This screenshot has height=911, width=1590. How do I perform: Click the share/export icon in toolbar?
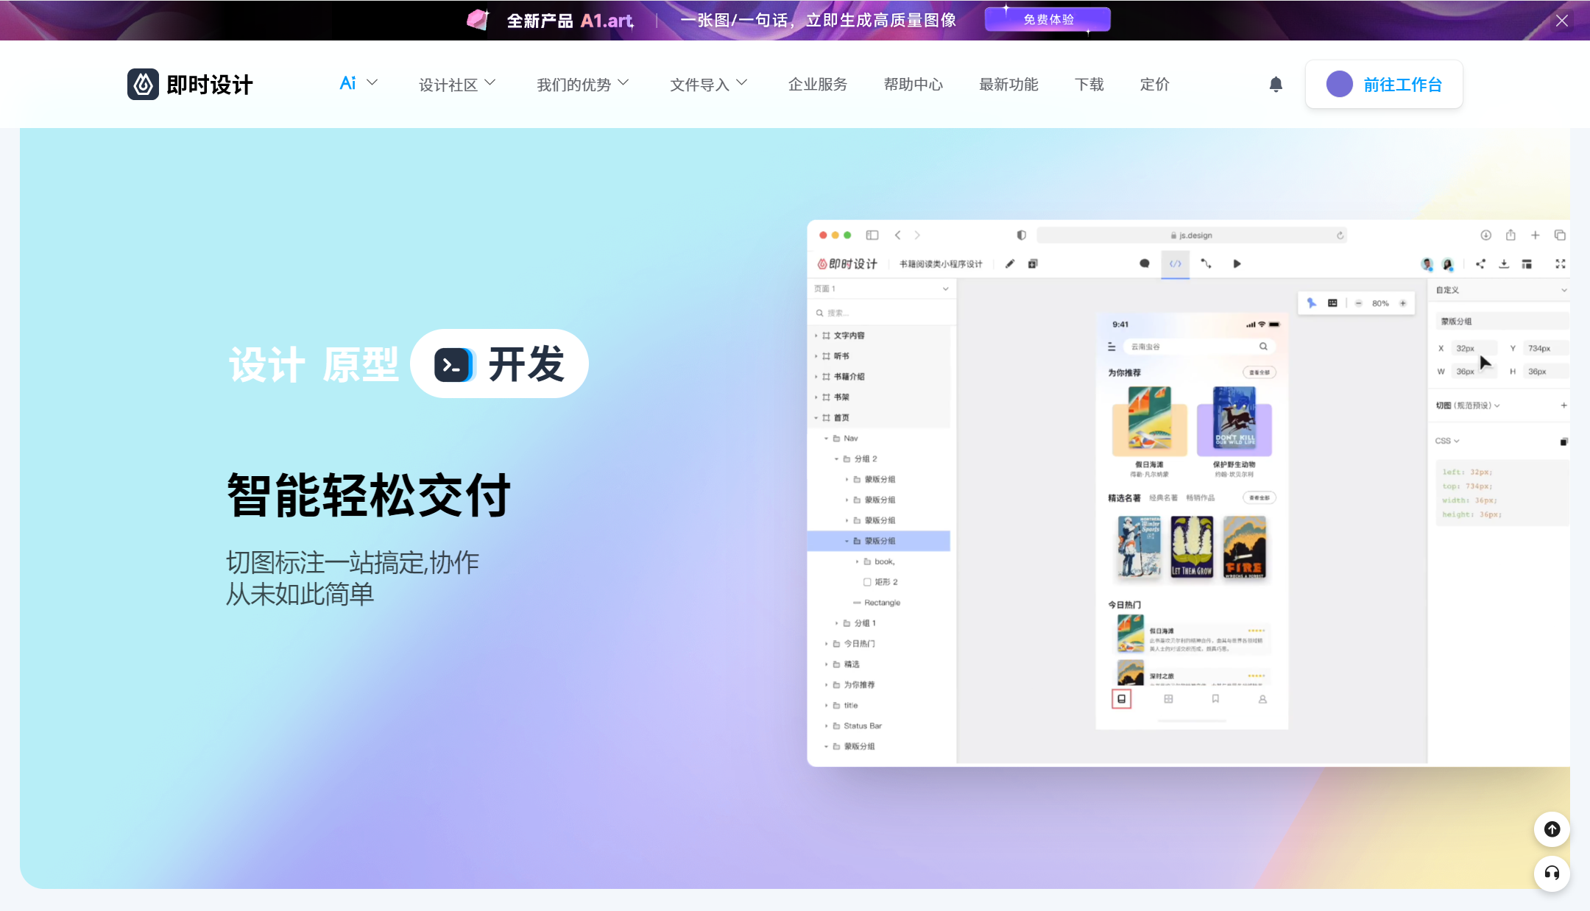pyautogui.click(x=1480, y=263)
